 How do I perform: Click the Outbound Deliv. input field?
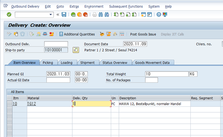pyautogui.click(x=56, y=44)
